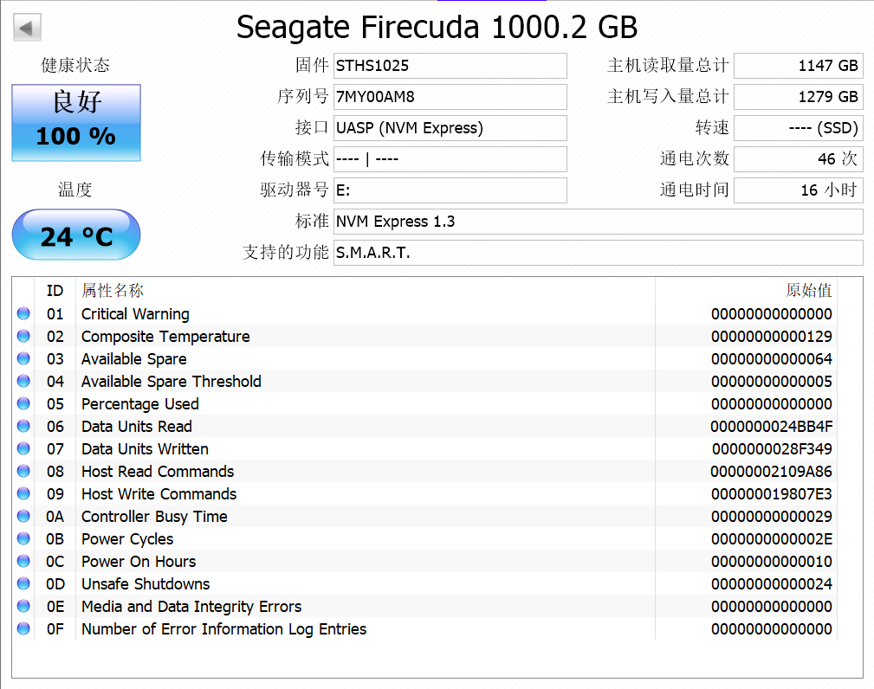Click the ID column header
Screen dimensions: 874x689
[55, 291]
